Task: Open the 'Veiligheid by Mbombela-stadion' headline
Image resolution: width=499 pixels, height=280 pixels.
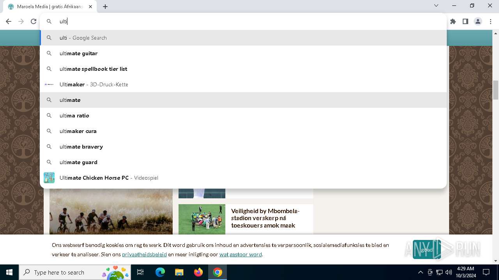Action: click(265, 218)
